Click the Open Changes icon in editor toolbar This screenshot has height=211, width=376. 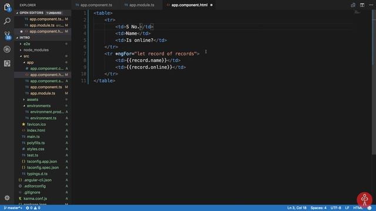point(353,5)
